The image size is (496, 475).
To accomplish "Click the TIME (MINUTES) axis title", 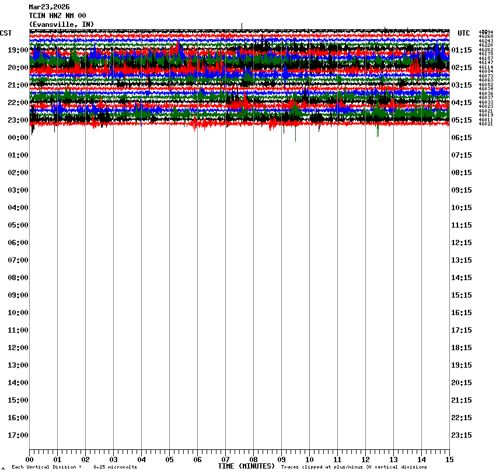I will click(246, 466).
